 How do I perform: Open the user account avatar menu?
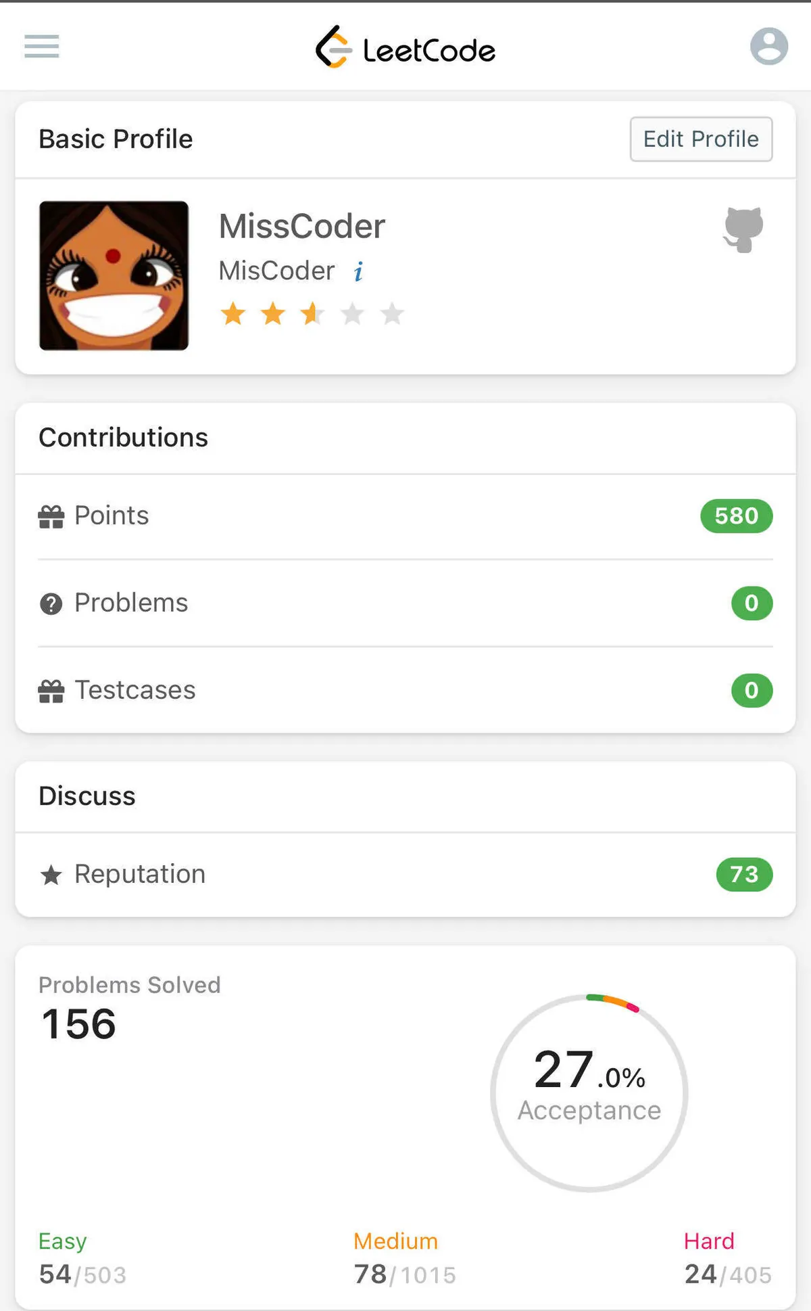pyautogui.click(x=768, y=47)
